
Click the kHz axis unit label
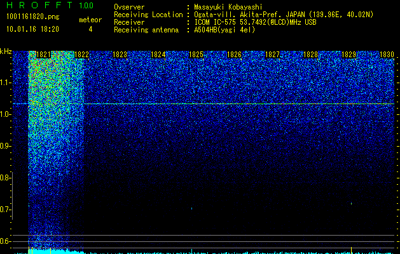click(6, 51)
